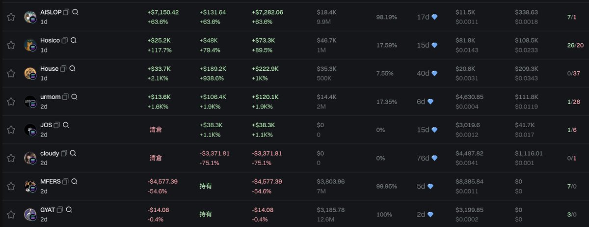The height and width of the screenshot is (227, 589).
Task: Copy the AISLOP token address
Action: [66, 12]
